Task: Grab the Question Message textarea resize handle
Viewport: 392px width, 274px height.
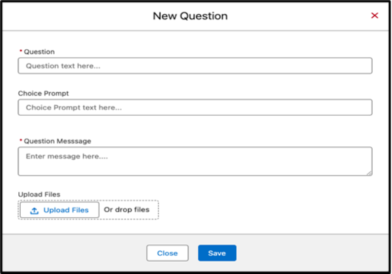Action: click(x=369, y=172)
